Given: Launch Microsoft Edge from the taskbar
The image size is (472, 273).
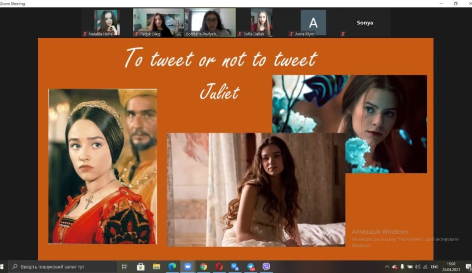Looking at the screenshot, I should coord(172,267).
